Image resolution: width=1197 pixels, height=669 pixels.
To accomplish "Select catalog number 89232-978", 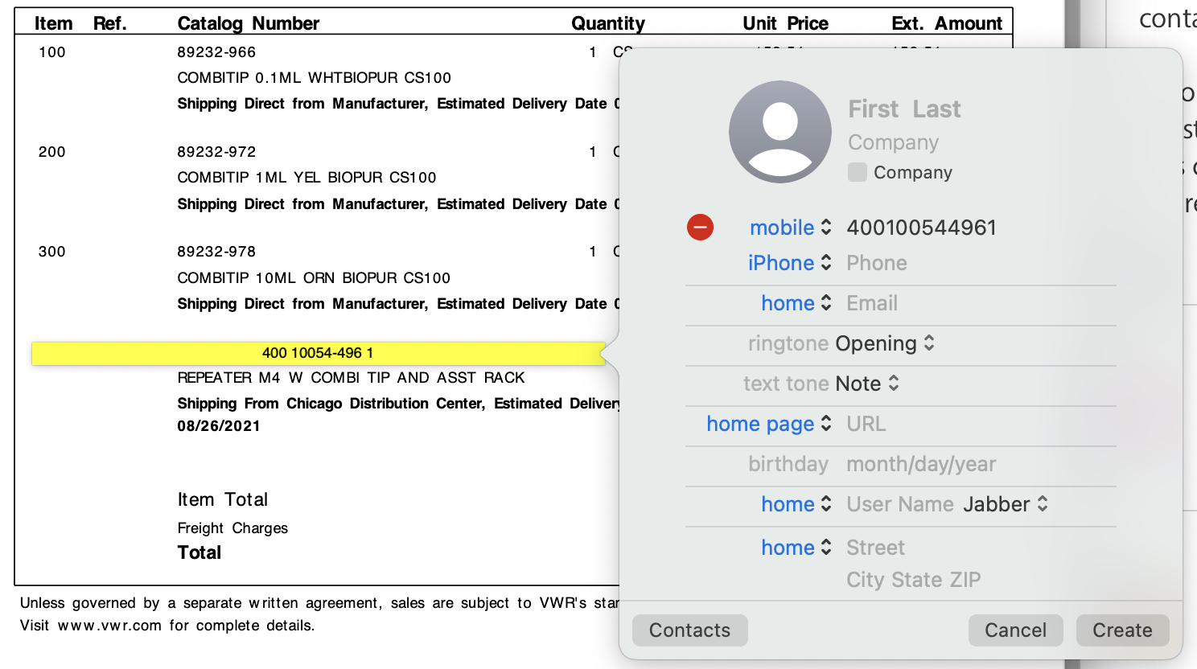I will click(216, 252).
